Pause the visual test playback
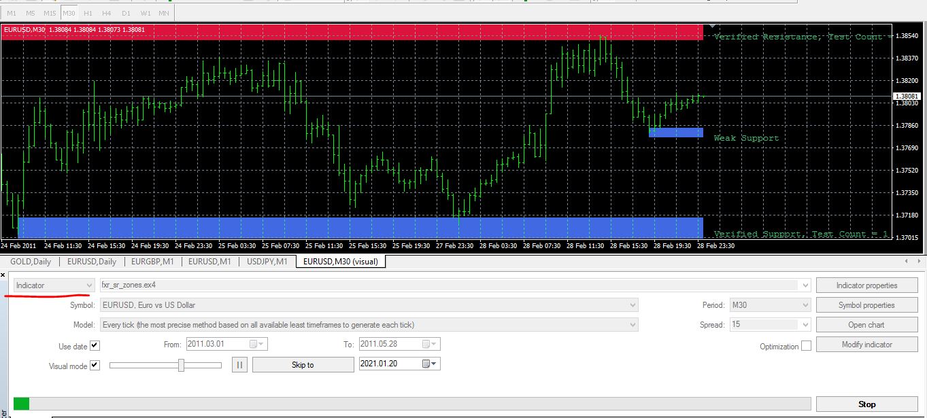Viewport: 927px width, 418px height. [x=239, y=365]
